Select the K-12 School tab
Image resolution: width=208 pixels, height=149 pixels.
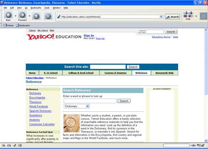(x=51, y=73)
